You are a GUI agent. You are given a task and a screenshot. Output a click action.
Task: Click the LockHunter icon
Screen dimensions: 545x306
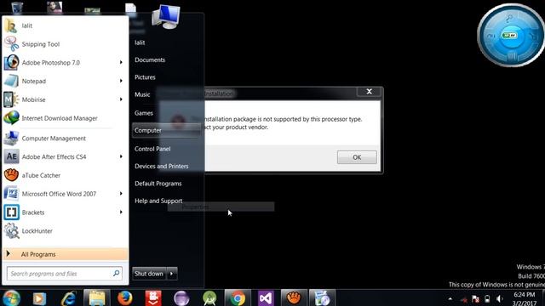click(x=11, y=230)
